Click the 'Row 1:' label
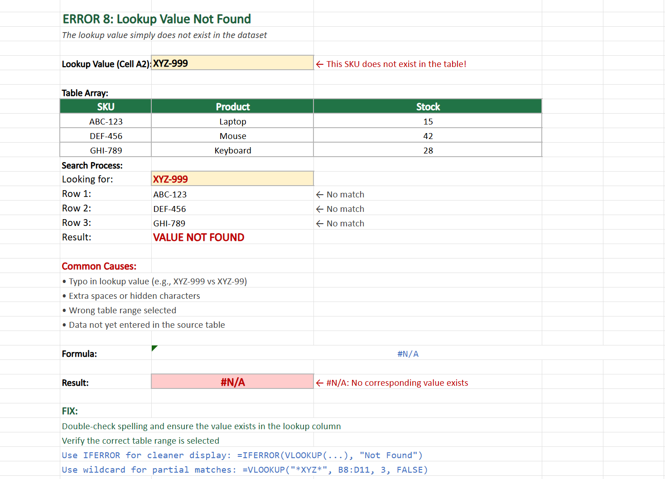Screen dimensions: 665x479 click(77, 194)
